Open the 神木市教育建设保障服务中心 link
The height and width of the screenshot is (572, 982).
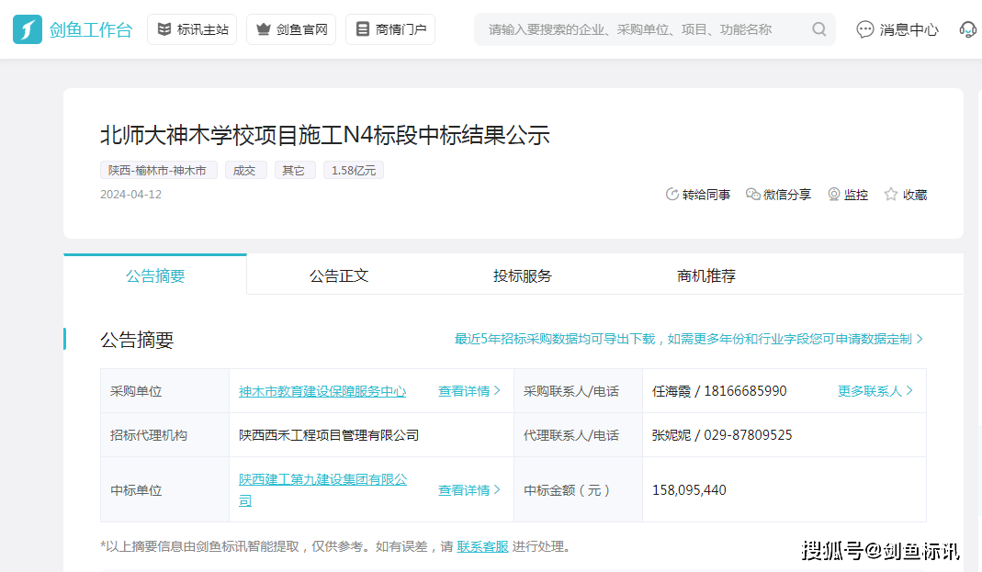tap(322, 391)
